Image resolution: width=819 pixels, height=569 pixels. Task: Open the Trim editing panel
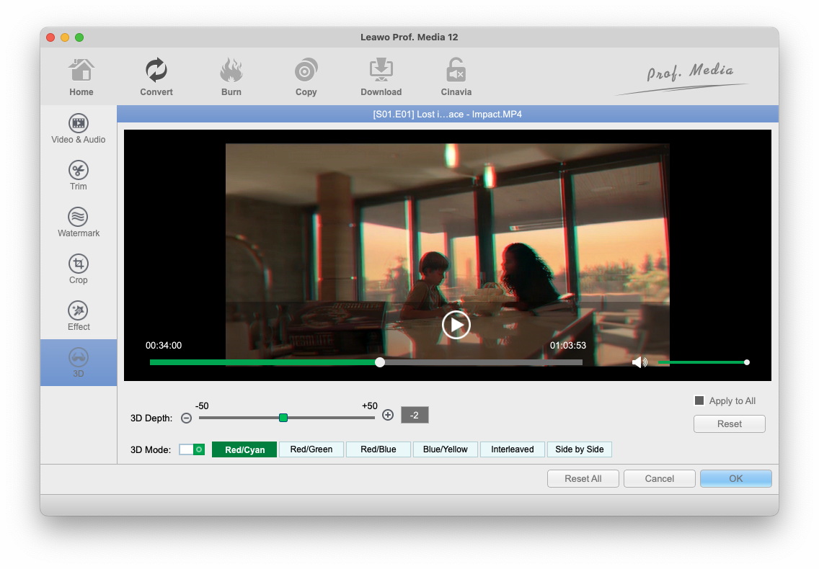(79, 176)
